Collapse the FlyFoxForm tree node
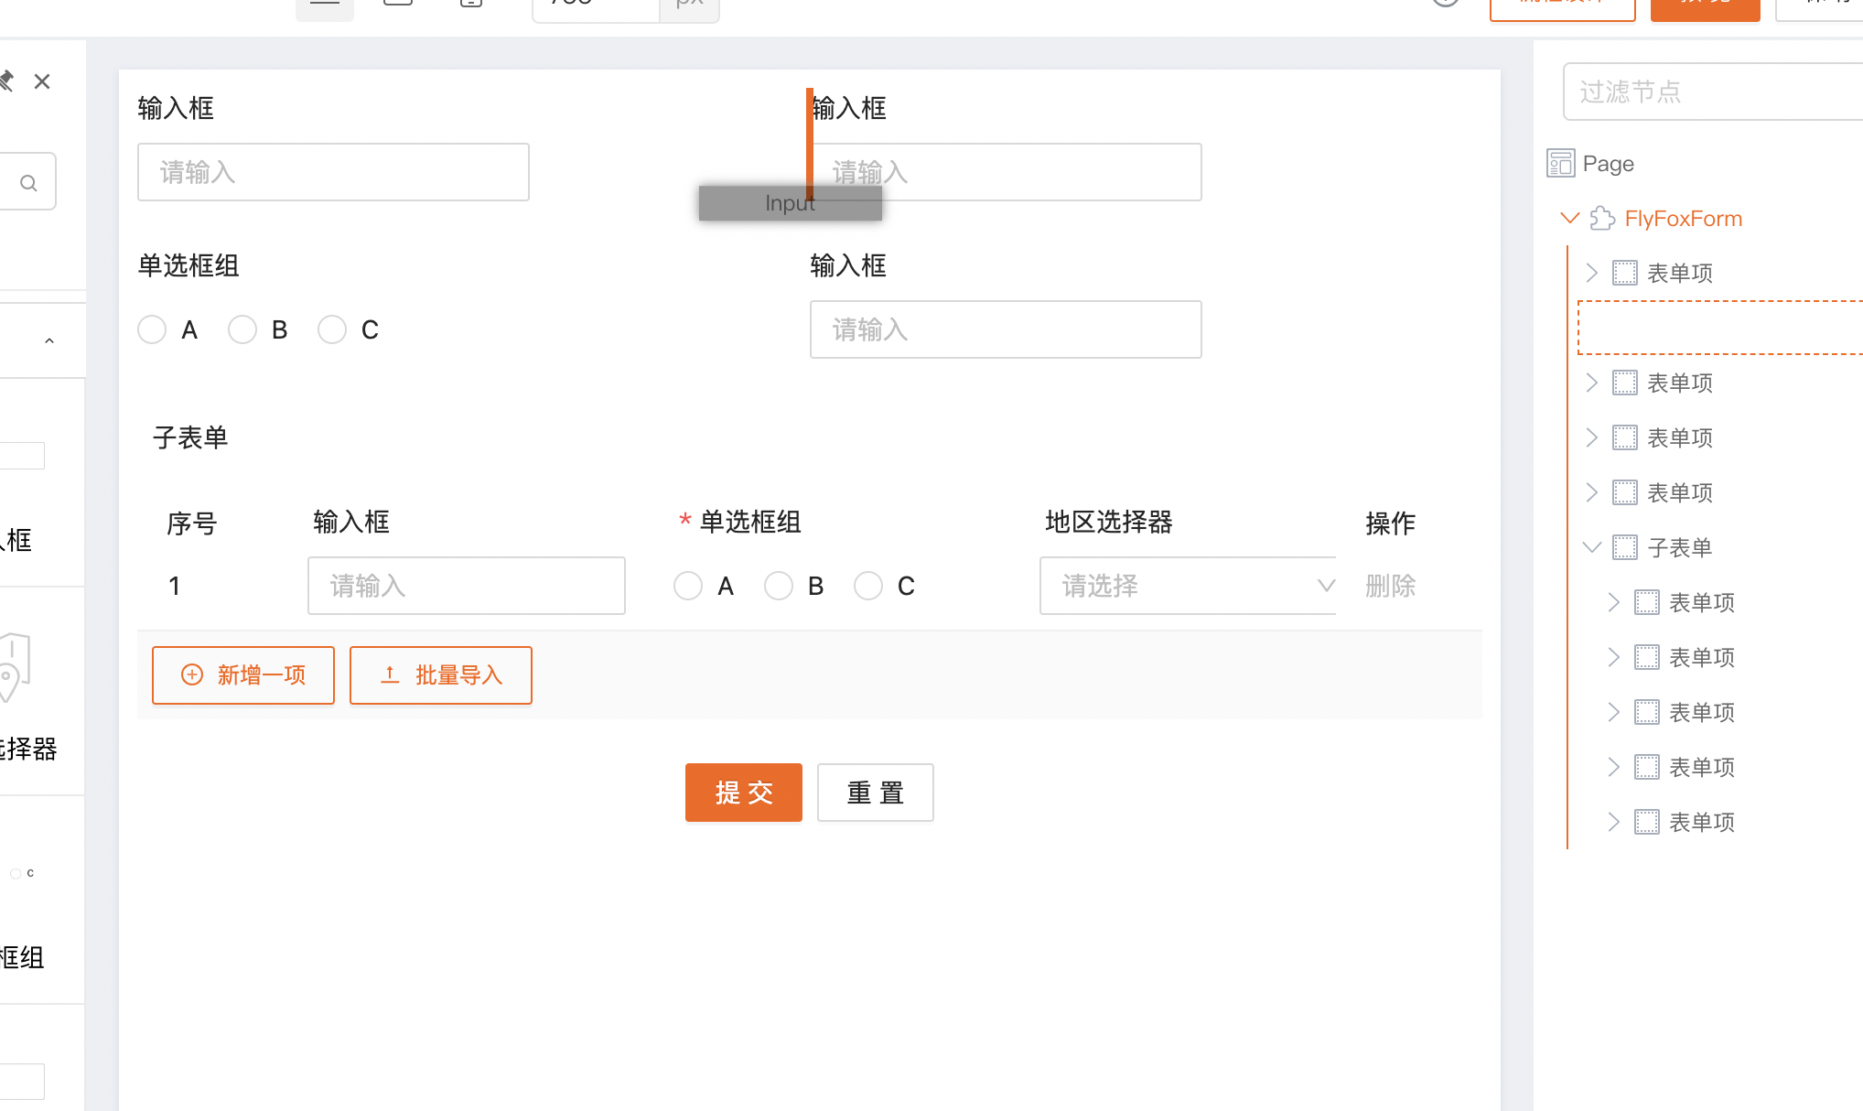The image size is (1863, 1111). [1570, 218]
